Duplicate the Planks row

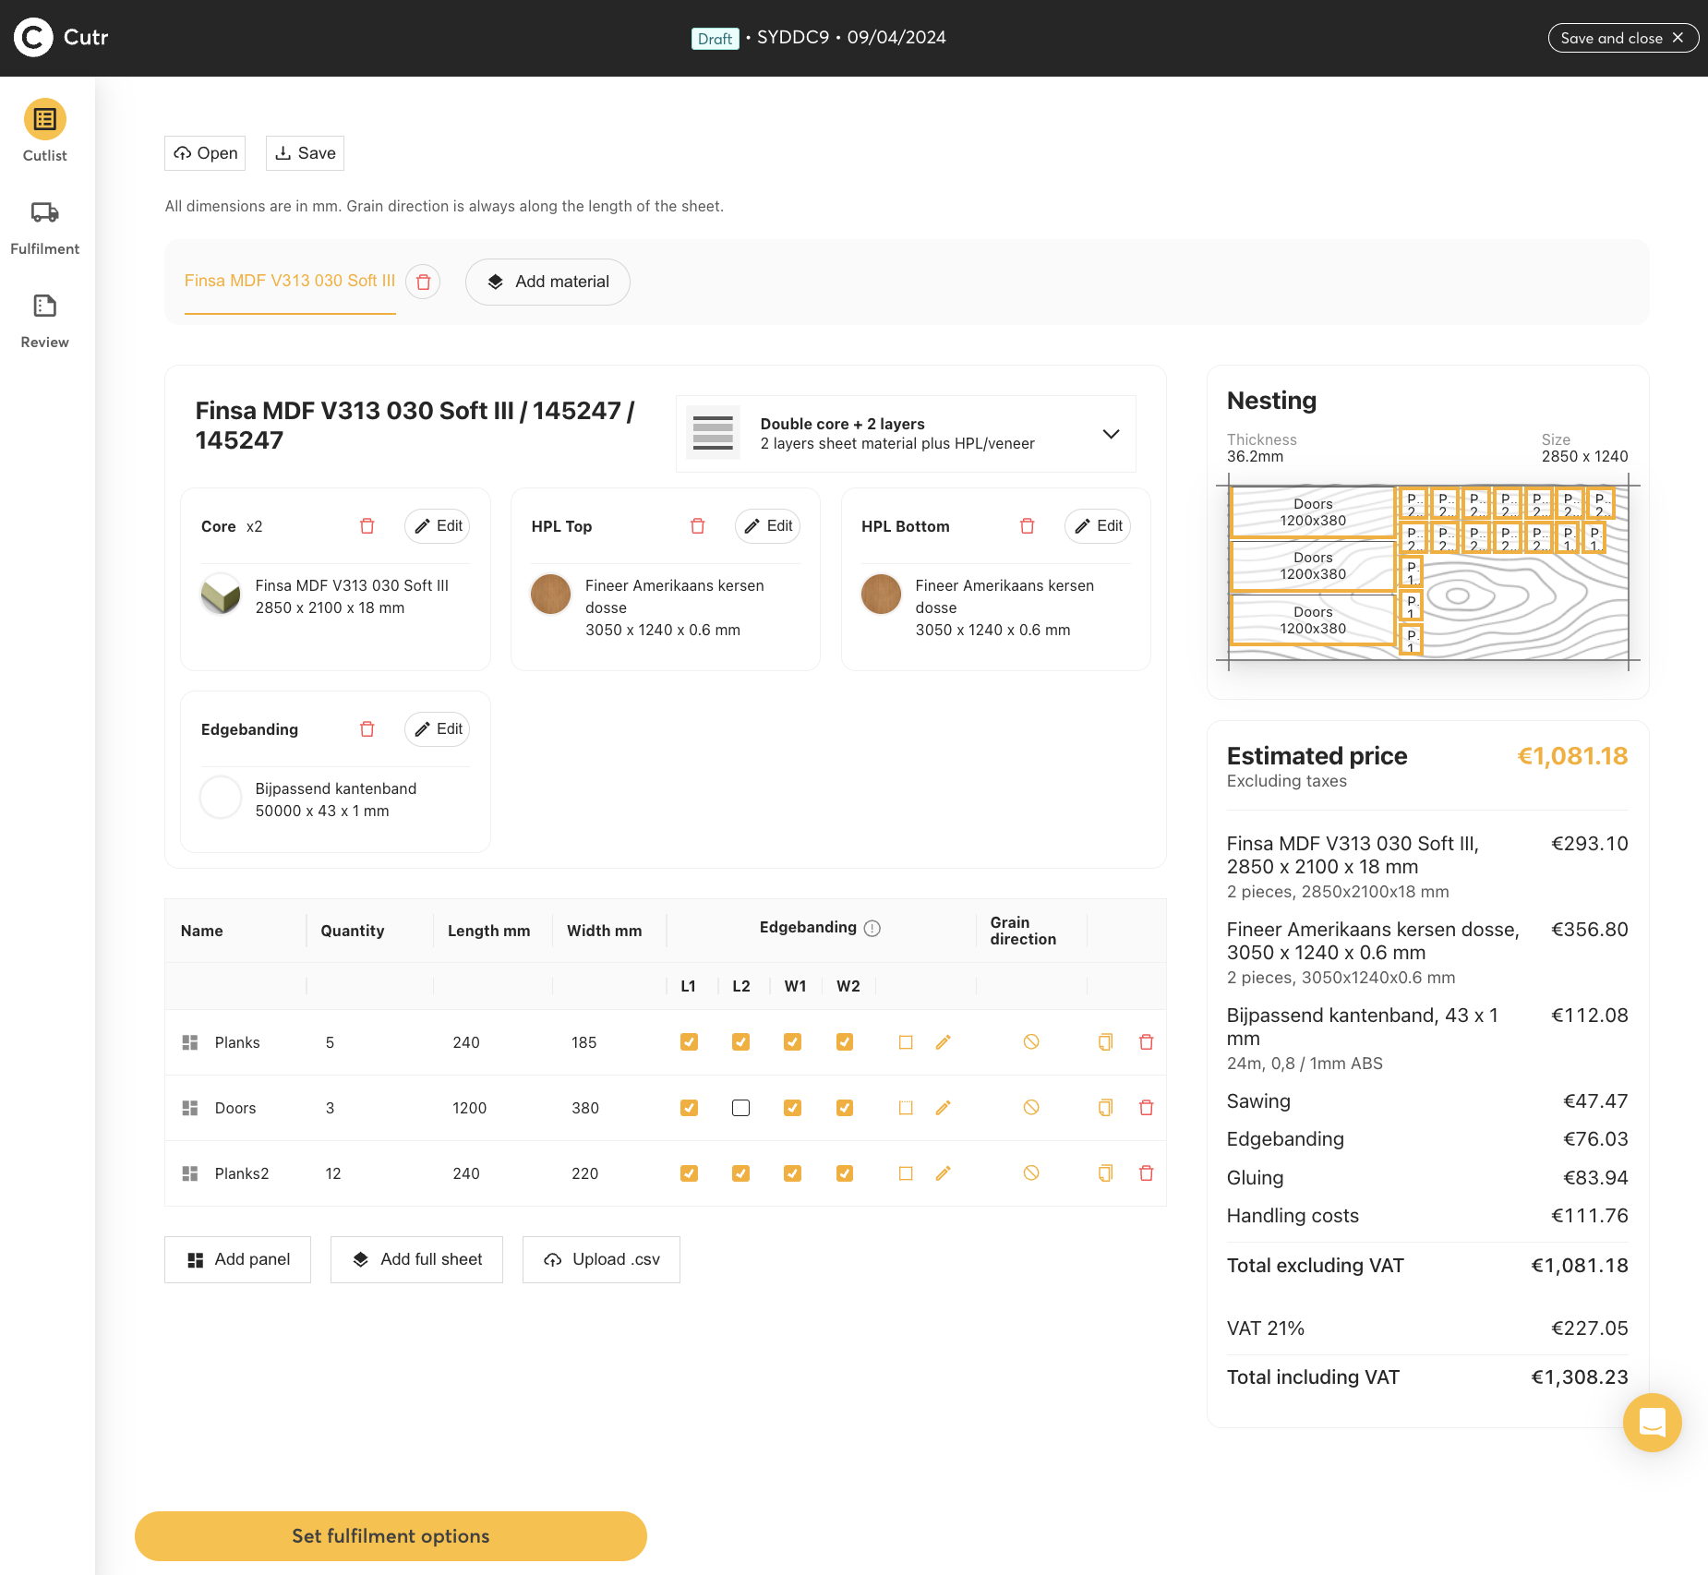(1105, 1042)
